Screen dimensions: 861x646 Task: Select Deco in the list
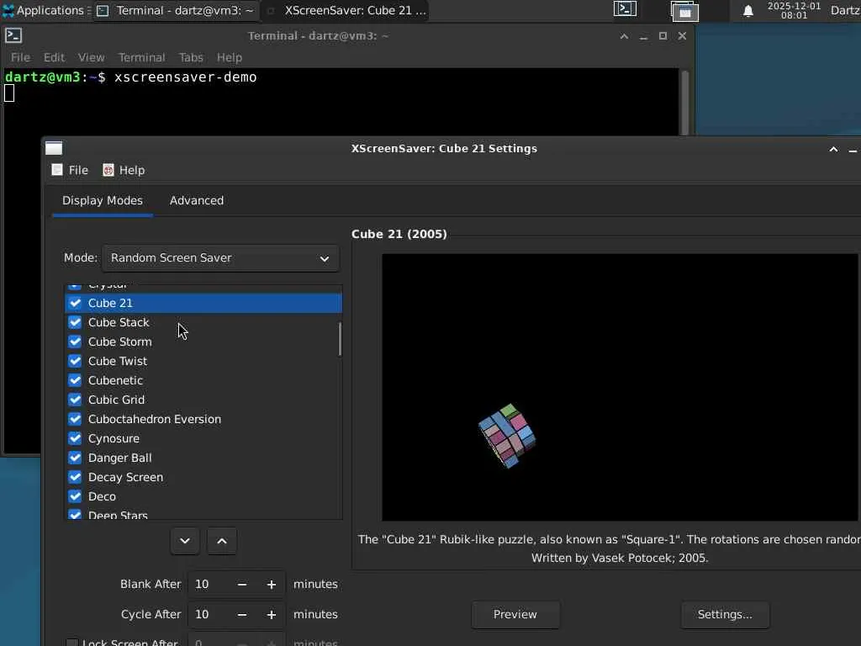point(203,496)
